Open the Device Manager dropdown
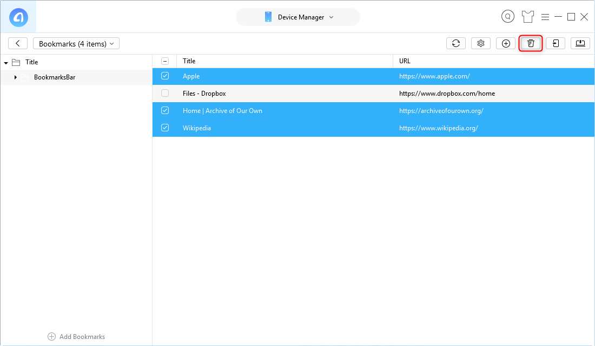Viewport: 595px width, 346px height. [298, 17]
